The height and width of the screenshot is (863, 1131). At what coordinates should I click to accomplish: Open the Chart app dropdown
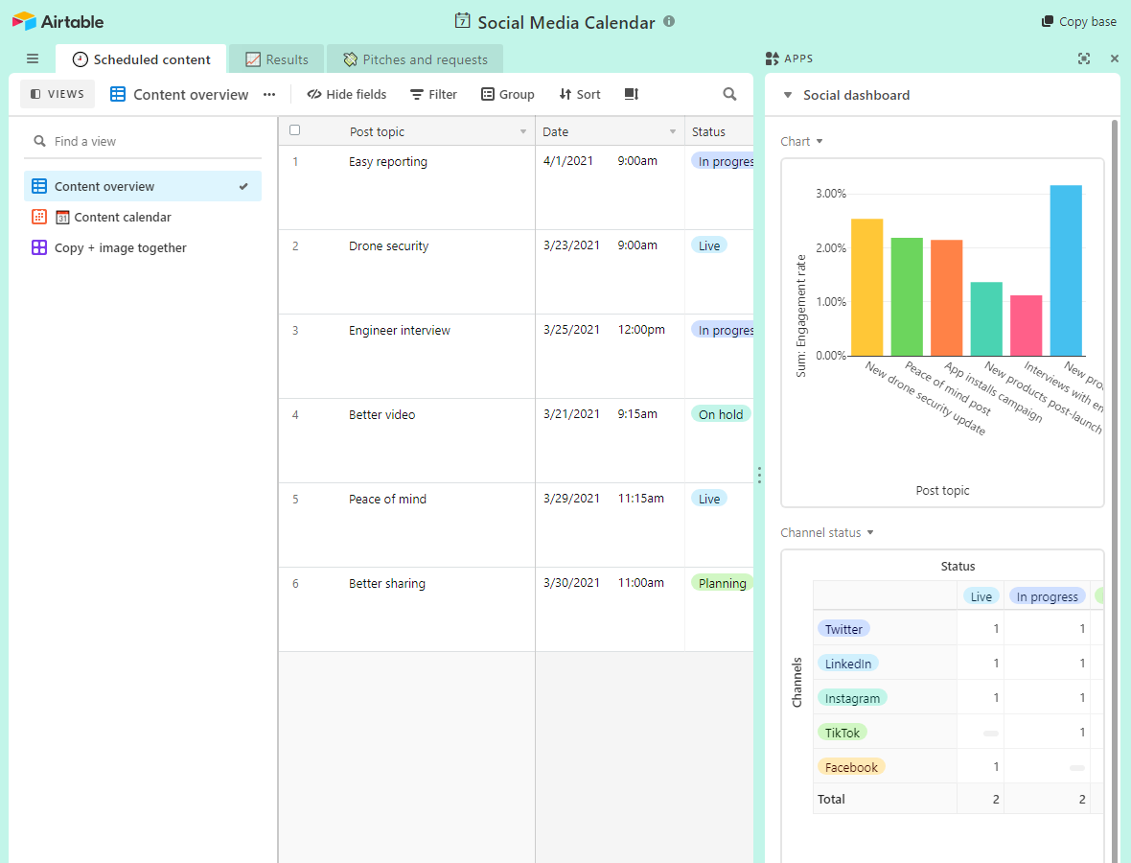coord(819,141)
